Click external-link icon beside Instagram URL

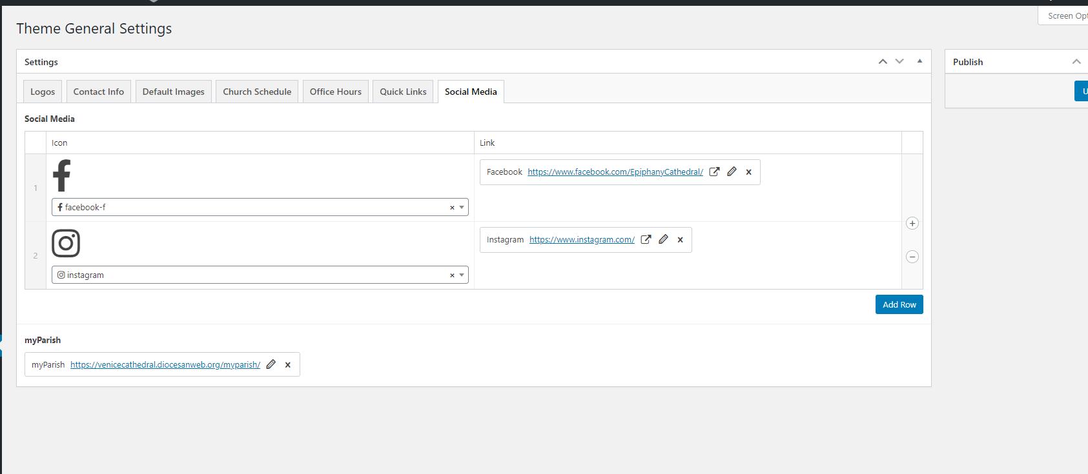pyautogui.click(x=646, y=239)
